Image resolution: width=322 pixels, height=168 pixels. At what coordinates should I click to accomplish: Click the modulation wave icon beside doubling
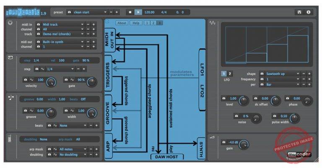click(x=55, y=155)
